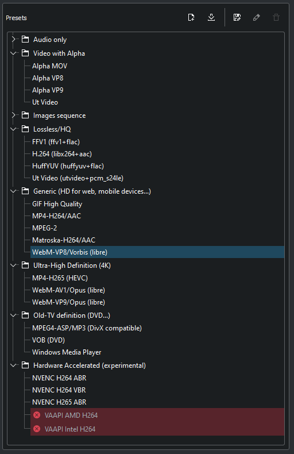Delete preset trash icon
This screenshot has height=454, width=294.
pyautogui.click(x=276, y=17)
